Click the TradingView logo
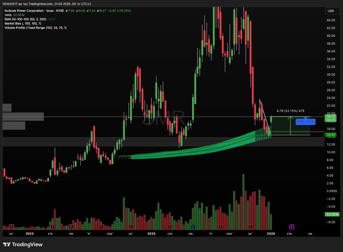This screenshot has width=343, height=252. [x=23, y=245]
